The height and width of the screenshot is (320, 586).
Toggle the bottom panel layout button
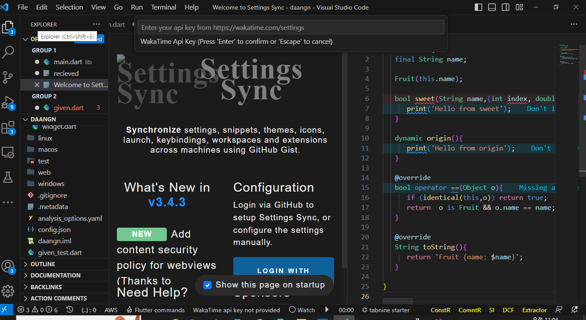click(x=492, y=7)
